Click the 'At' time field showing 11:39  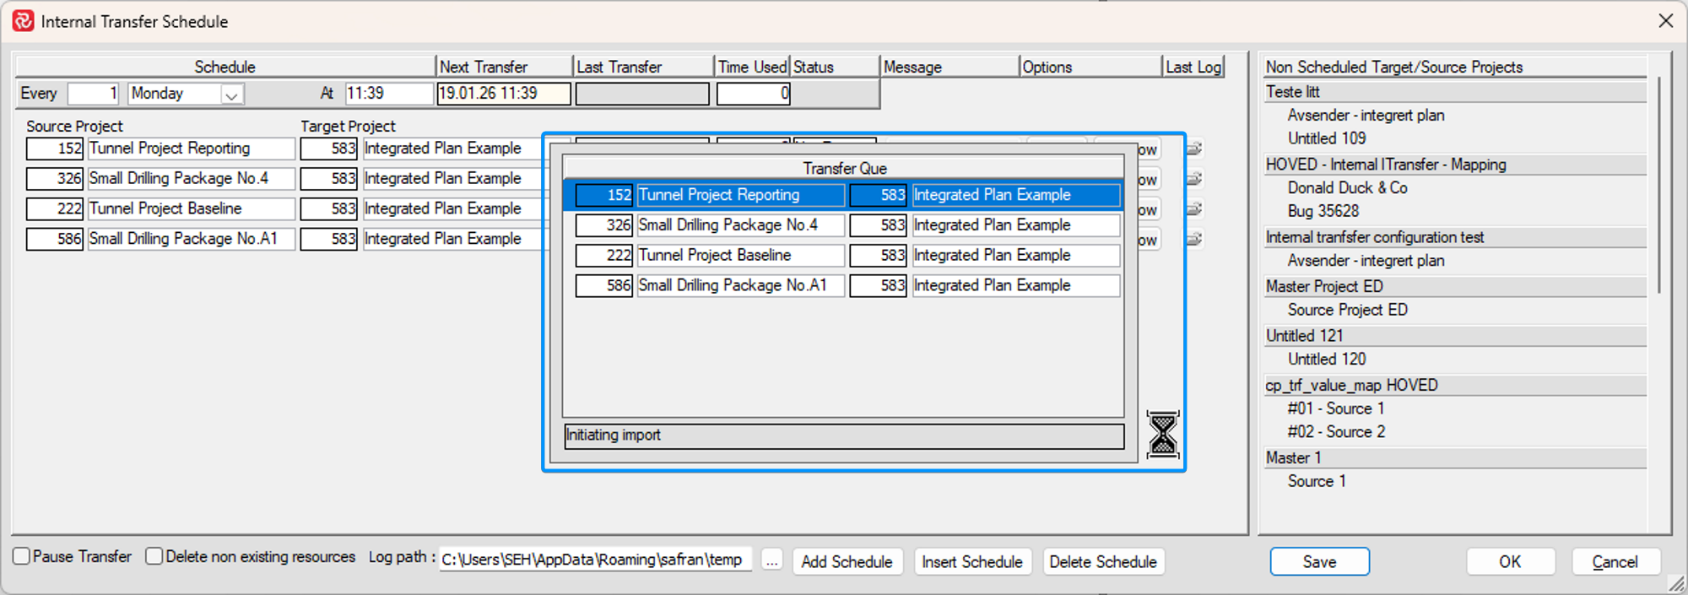[x=388, y=94]
